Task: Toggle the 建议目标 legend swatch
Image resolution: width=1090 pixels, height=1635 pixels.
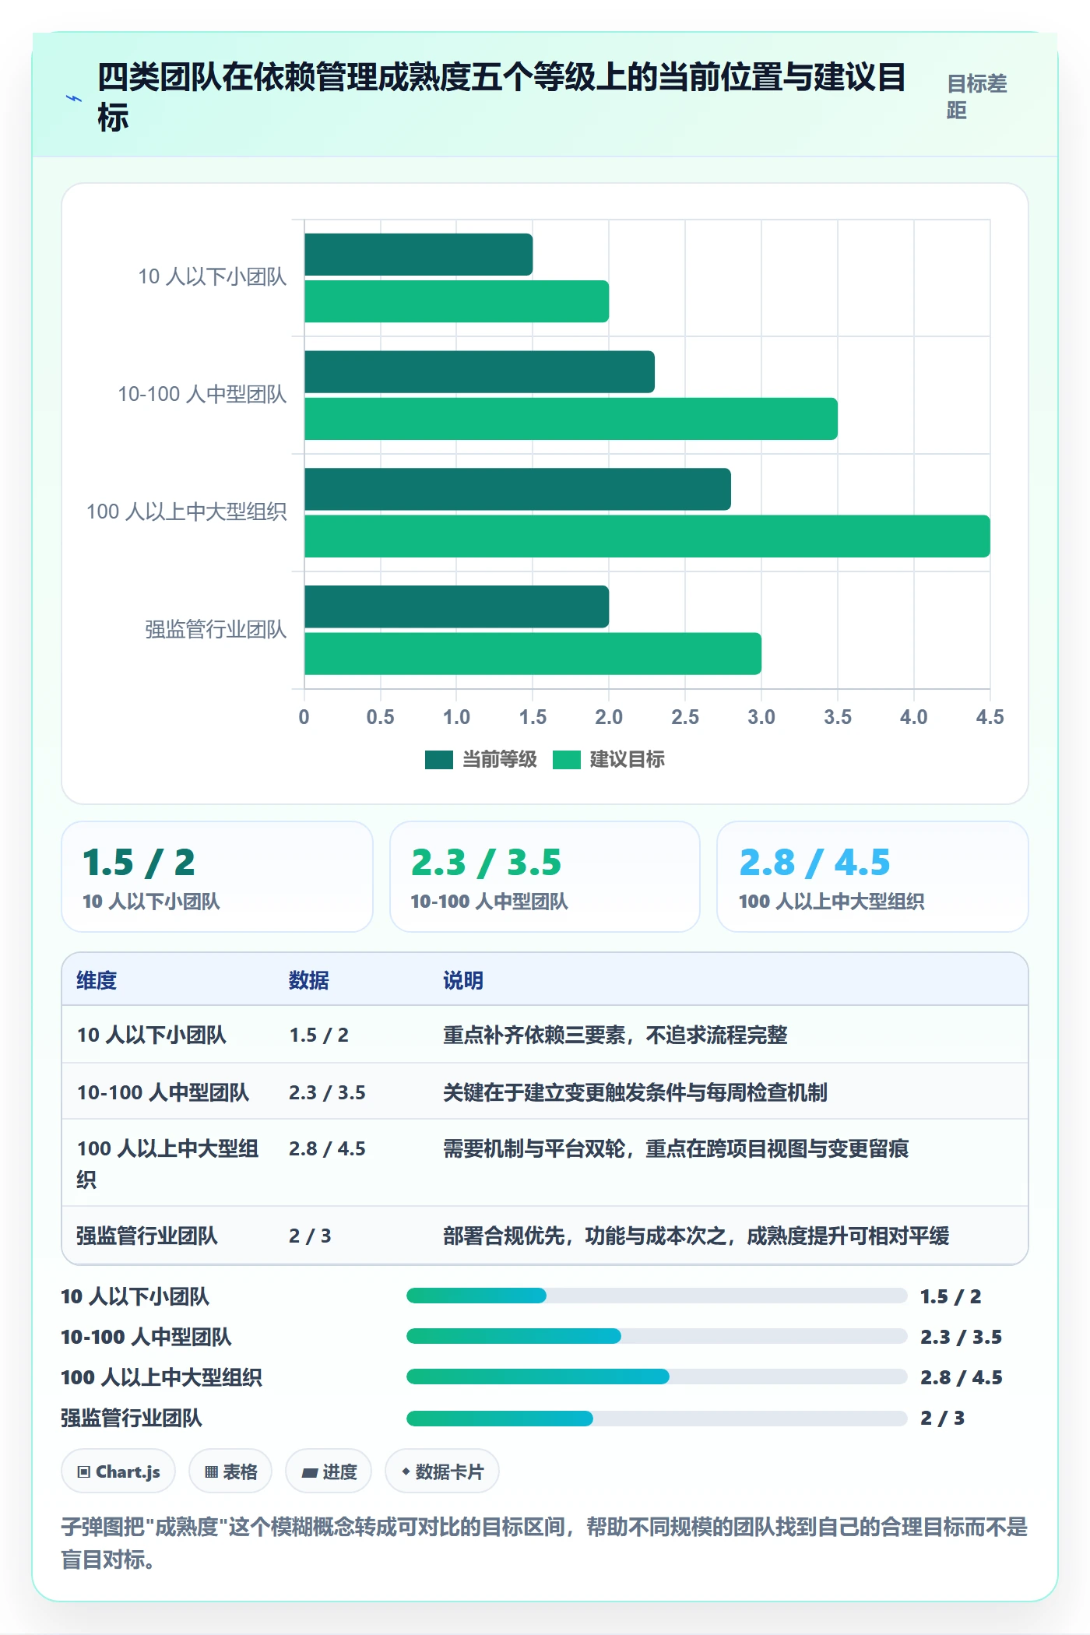Action: pos(566,759)
